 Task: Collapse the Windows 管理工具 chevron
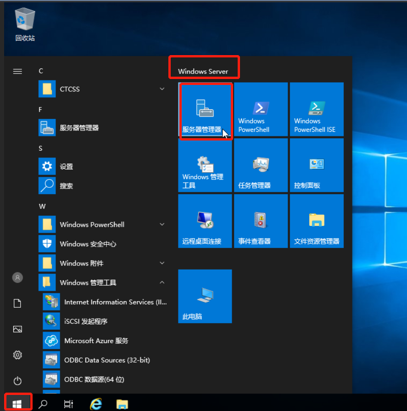point(162,282)
